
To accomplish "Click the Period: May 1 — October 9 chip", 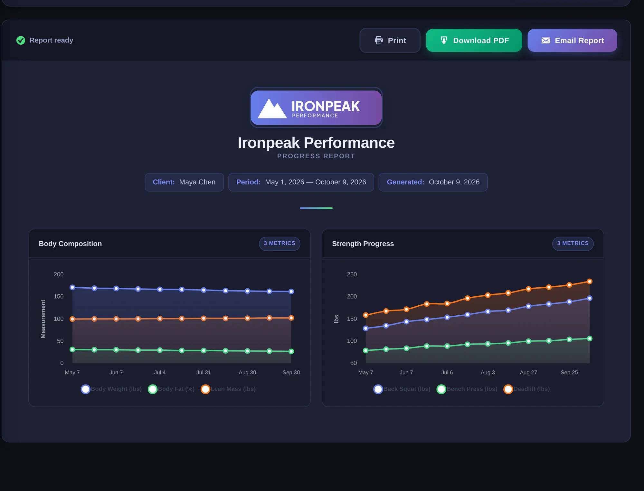I will [x=301, y=182].
